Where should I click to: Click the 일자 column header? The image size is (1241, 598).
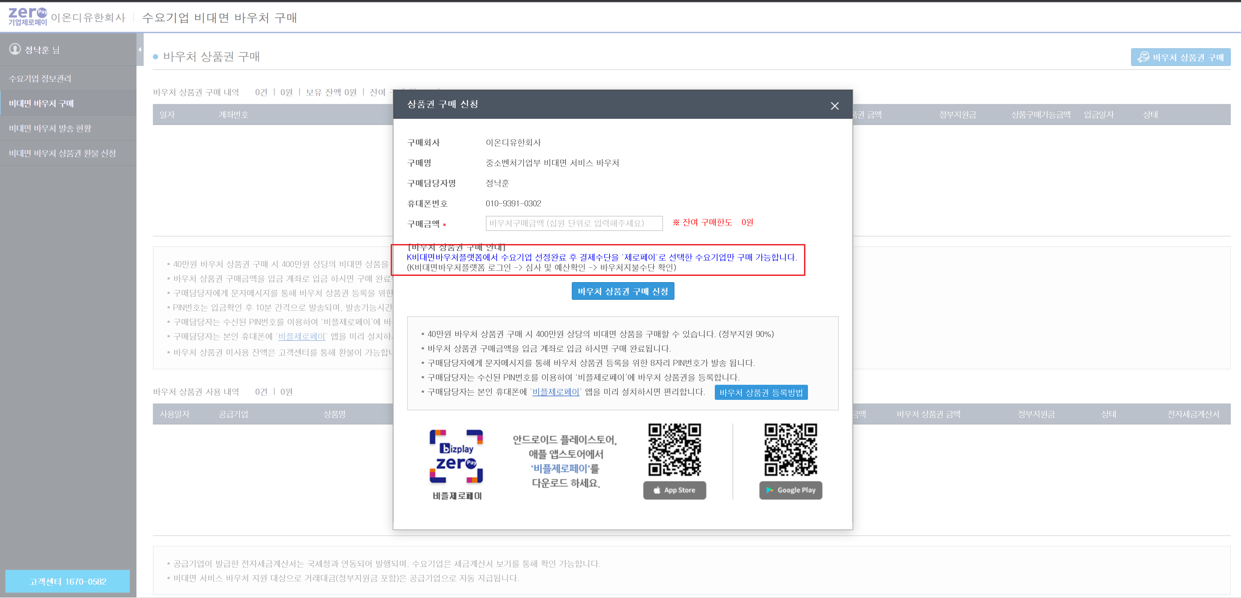click(x=167, y=115)
